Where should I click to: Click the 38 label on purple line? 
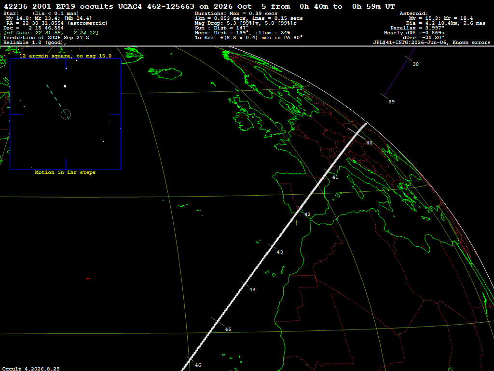[415, 64]
